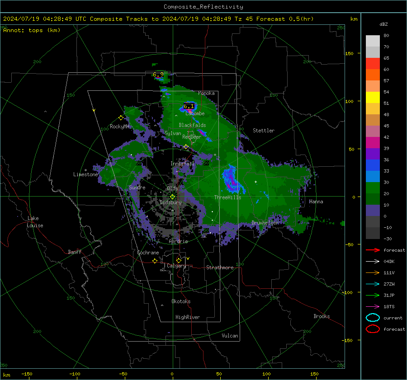Click the Brooks label

pos(322,316)
